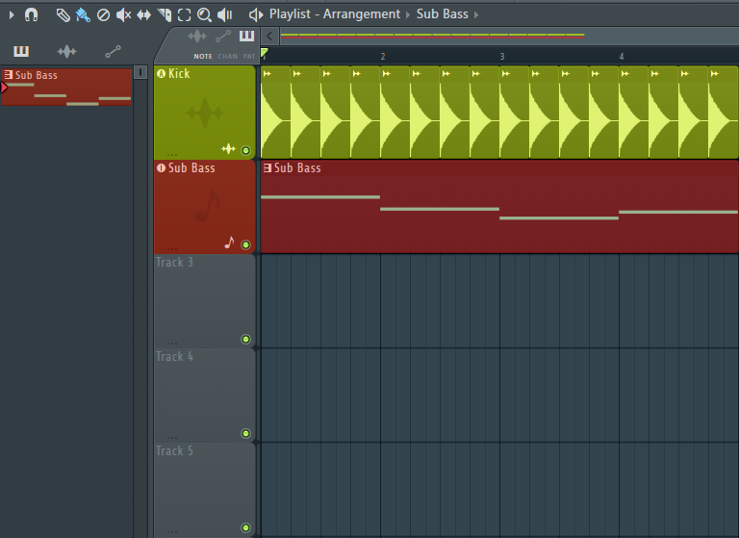
Task: Mute Track 5 green light
Action: click(x=245, y=527)
